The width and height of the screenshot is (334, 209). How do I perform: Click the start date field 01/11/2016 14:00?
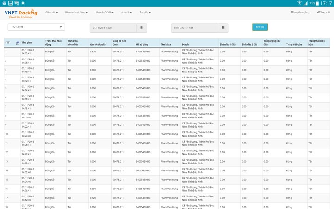click(113, 28)
